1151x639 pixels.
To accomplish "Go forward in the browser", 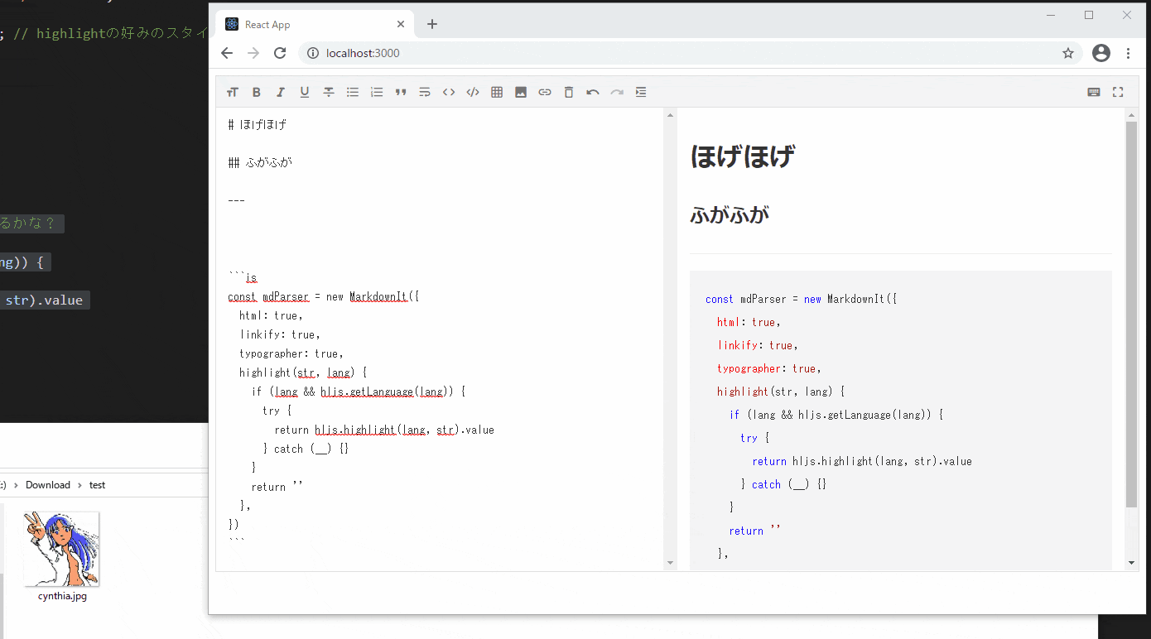I will pyautogui.click(x=253, y=53).
